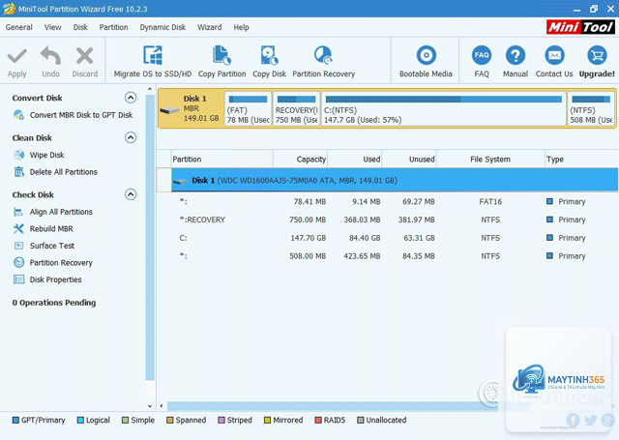The width and height of the screenshot is (619, 440).
Task: Select the FAT 78 MB partition block
Action: point(248,108)
